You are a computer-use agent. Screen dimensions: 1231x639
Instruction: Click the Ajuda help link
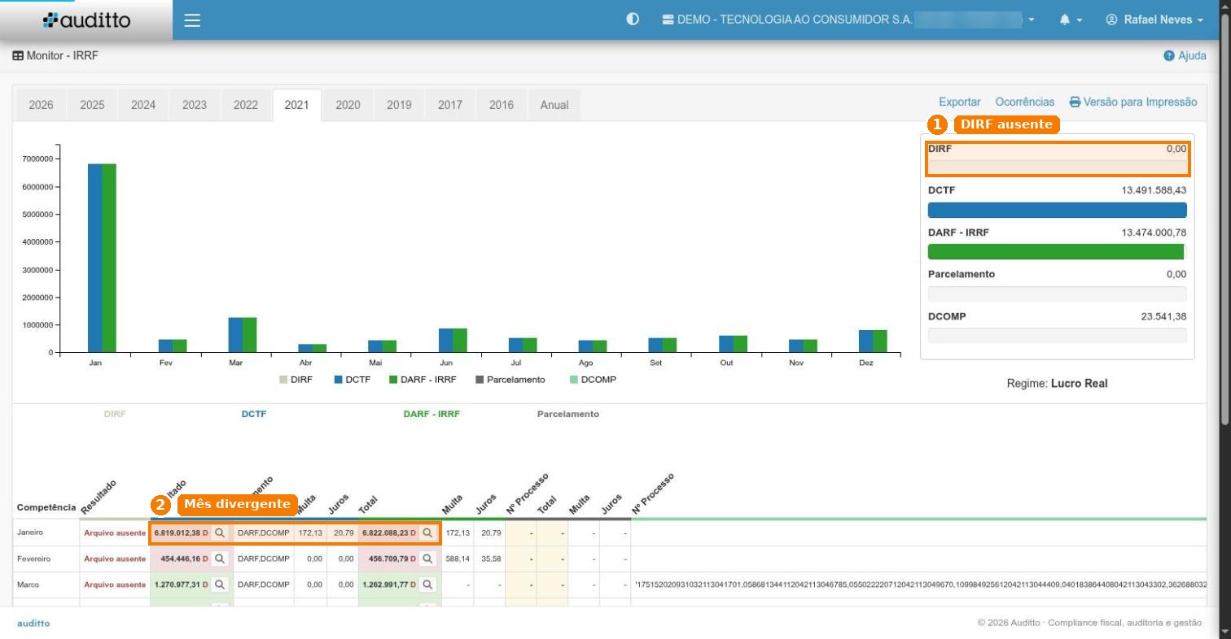coord(1185,56)
